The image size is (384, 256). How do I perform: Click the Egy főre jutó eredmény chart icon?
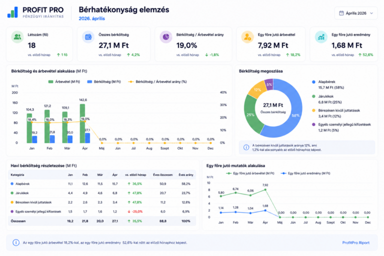[x=321, y=37]
